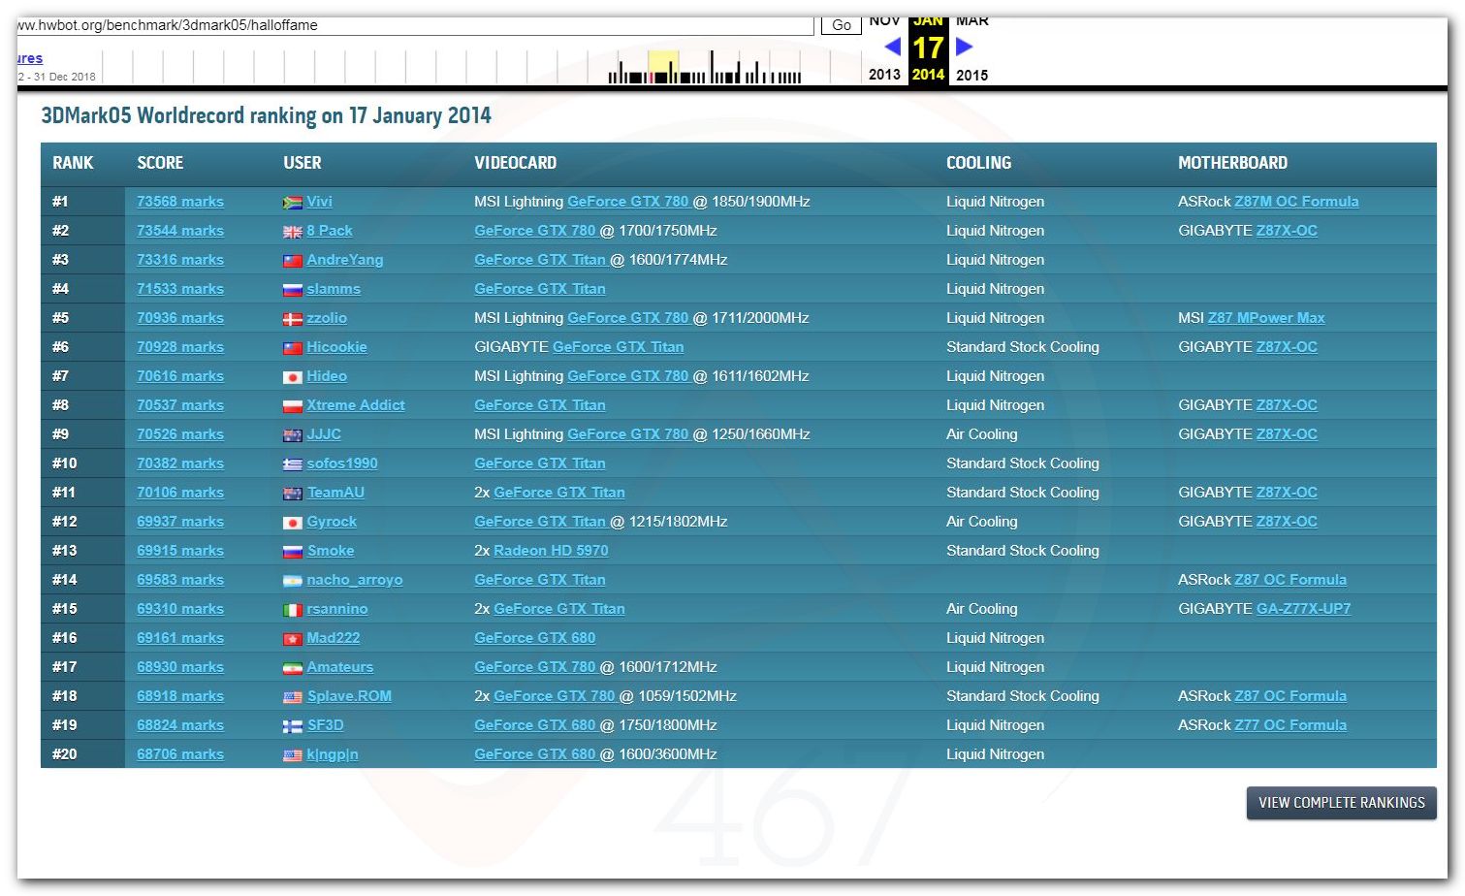Viewport: 1465px width, 896px height.
Task: Click the Argentine flag beside nacho_arroyo
Action: [x=292, y=581]
